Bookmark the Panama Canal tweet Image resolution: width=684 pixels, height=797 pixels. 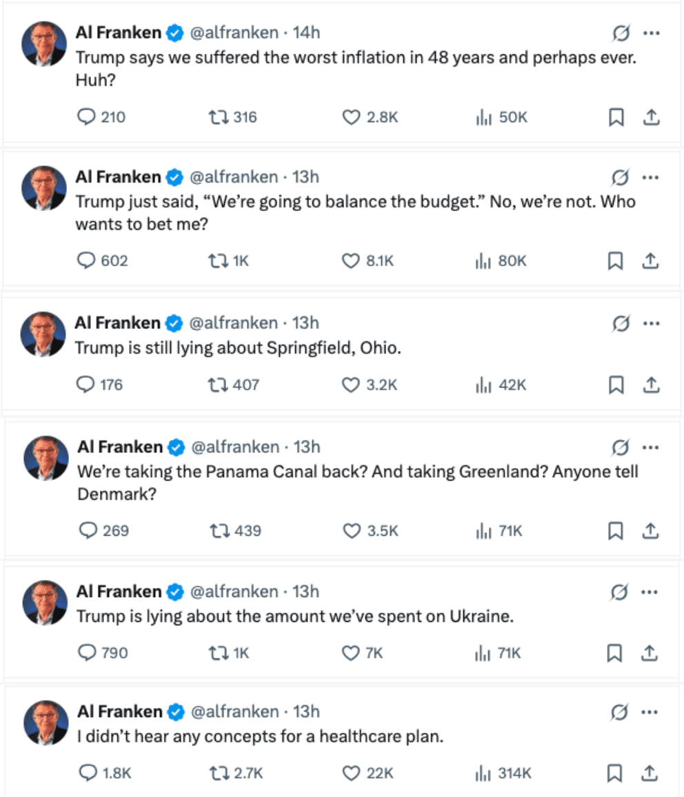pos(616,530)
